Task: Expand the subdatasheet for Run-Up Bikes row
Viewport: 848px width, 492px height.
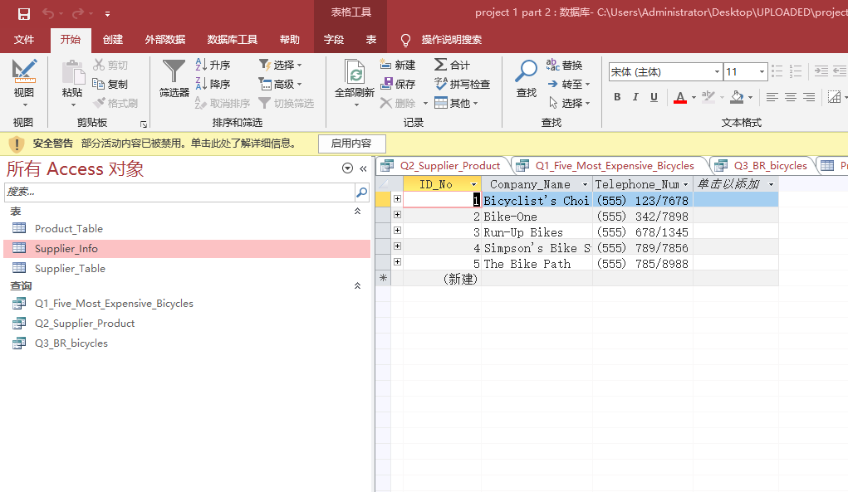Action: [x=398, y=231]
